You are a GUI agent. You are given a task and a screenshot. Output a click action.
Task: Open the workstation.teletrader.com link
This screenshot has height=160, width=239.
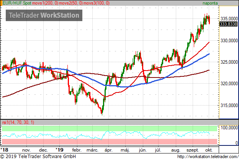coord(208,157)
